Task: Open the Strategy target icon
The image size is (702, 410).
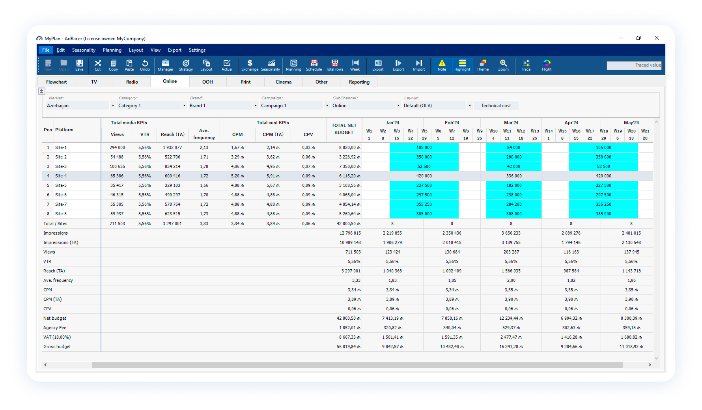Action: click(x=186, y=65)
